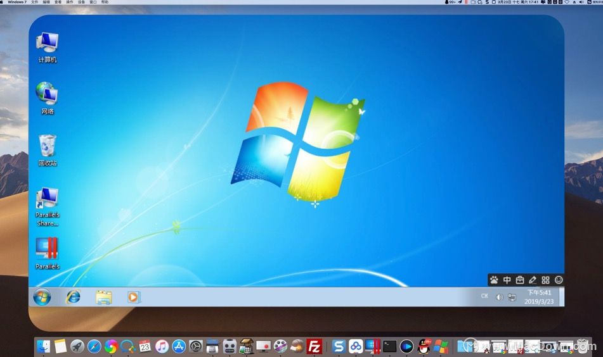This screenshot has width=603, height=357.
Task: Open the yellow Notes app in Dock
Action: click(60, 347)
